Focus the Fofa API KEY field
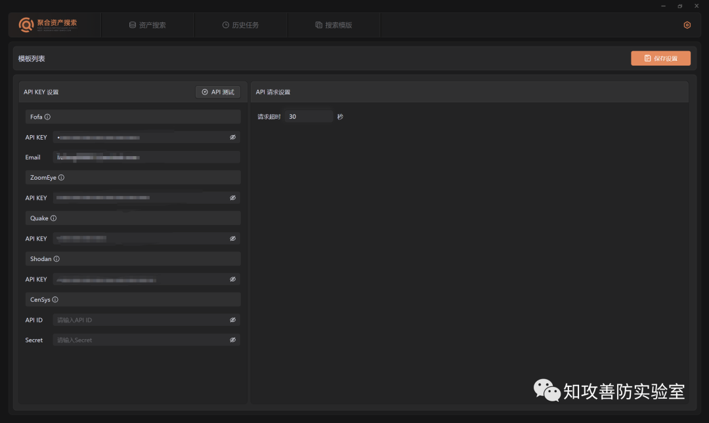 tap(146, 137)
